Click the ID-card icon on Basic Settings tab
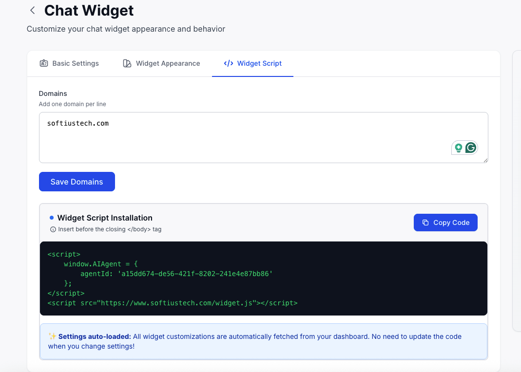 click(x=44, y=63)
